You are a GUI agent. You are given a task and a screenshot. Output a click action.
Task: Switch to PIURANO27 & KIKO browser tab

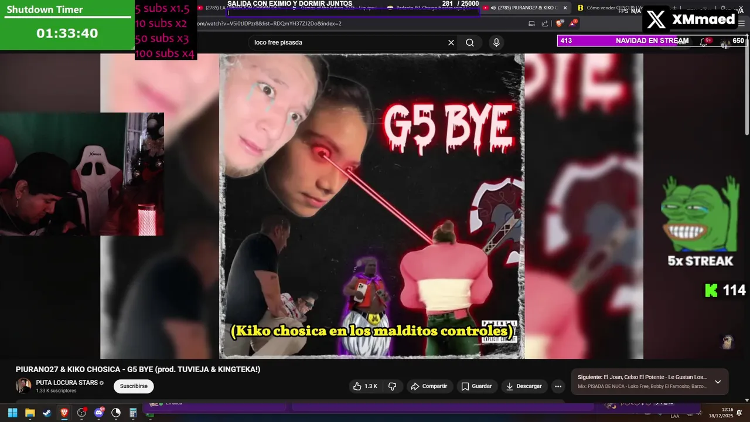click(526, 8)
